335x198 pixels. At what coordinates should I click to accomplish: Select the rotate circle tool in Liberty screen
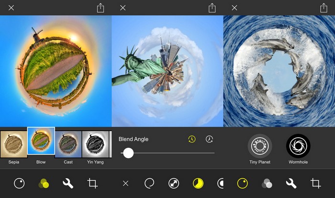[149, 183]
